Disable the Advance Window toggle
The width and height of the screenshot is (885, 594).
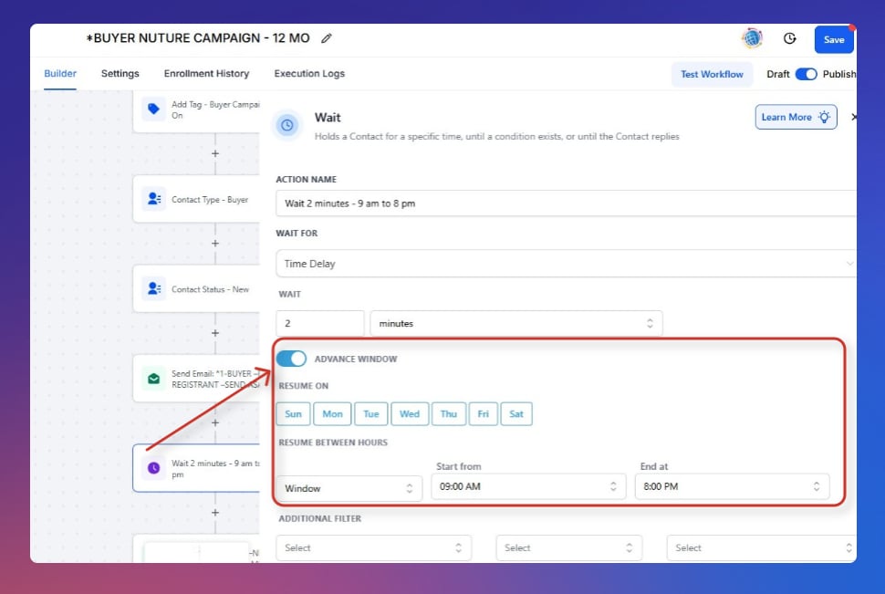(x=291, y=359)
